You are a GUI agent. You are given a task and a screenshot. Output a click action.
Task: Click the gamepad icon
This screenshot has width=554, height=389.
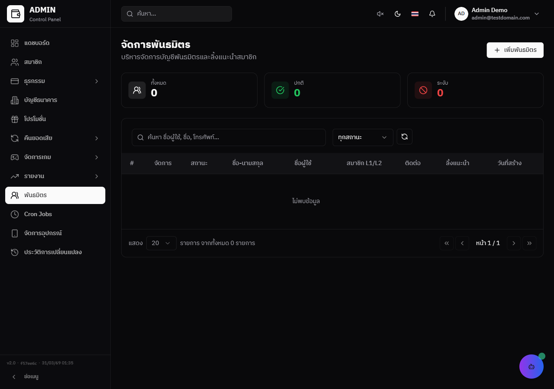click(15, 157)
